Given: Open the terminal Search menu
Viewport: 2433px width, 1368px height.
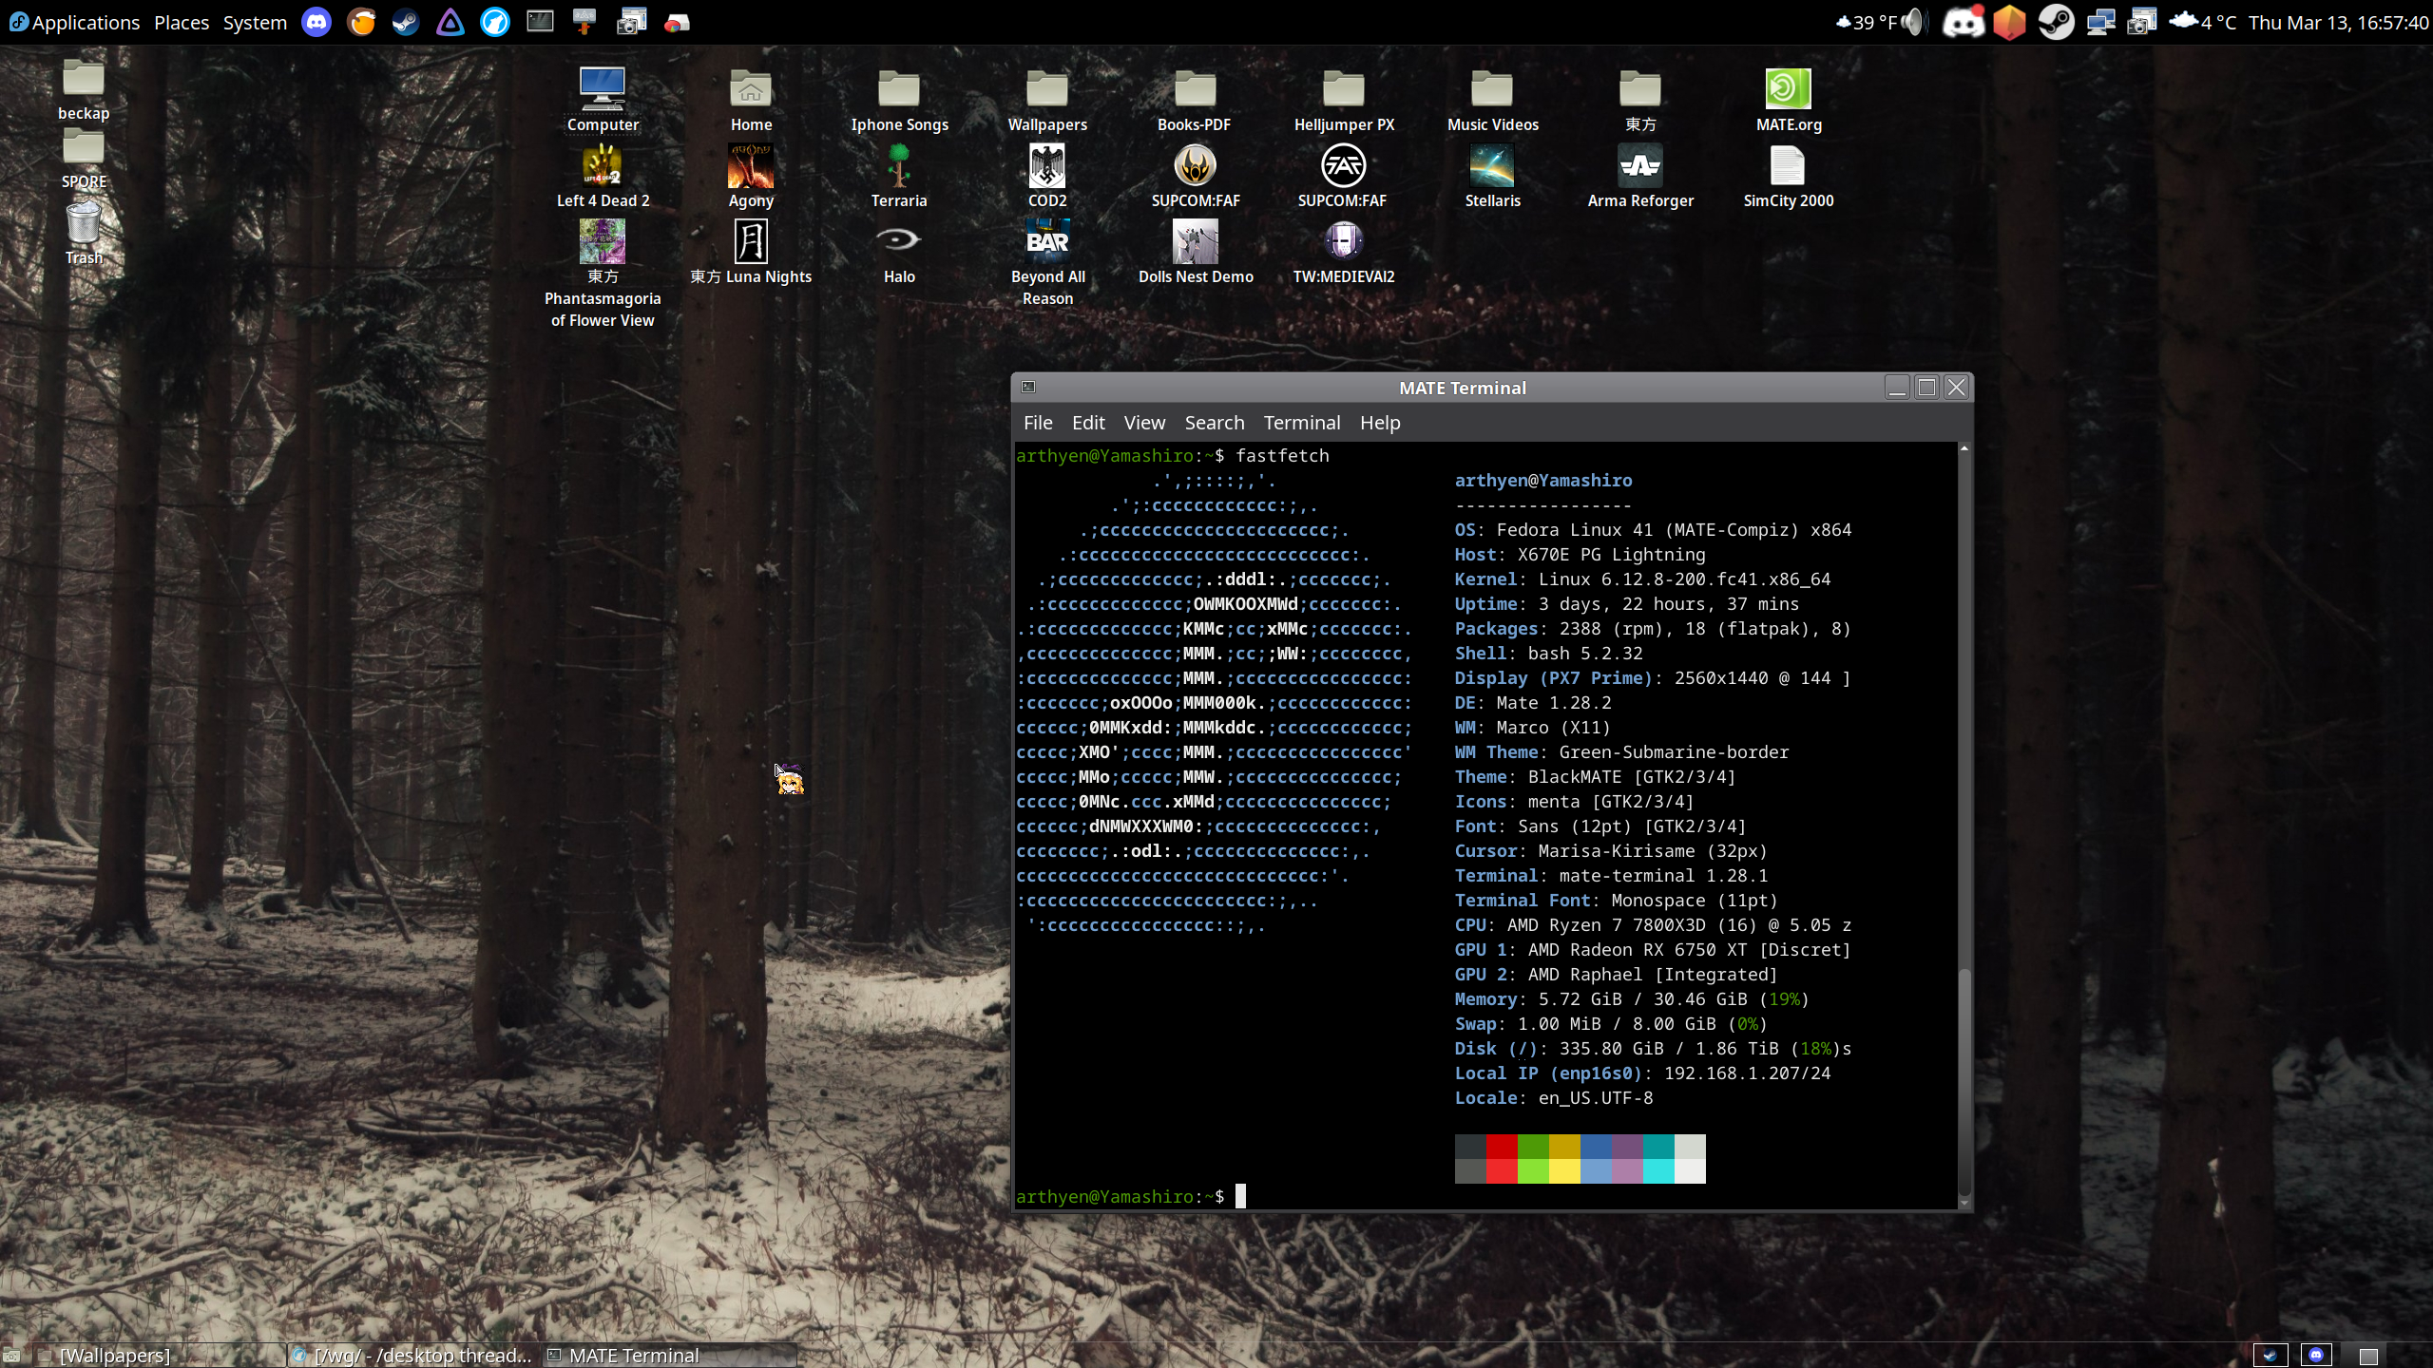Looking at the screenshot, I should coord(1214,423).
